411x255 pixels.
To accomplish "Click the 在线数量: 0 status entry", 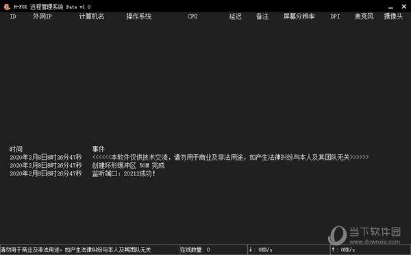I will pos(195,250).
